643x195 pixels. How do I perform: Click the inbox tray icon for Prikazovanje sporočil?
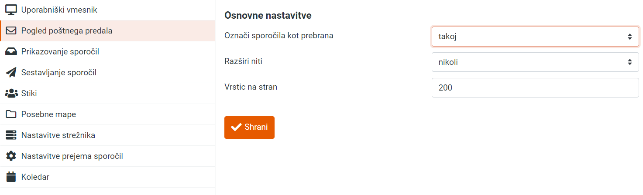pyautogui.click(x=11, y=52)
